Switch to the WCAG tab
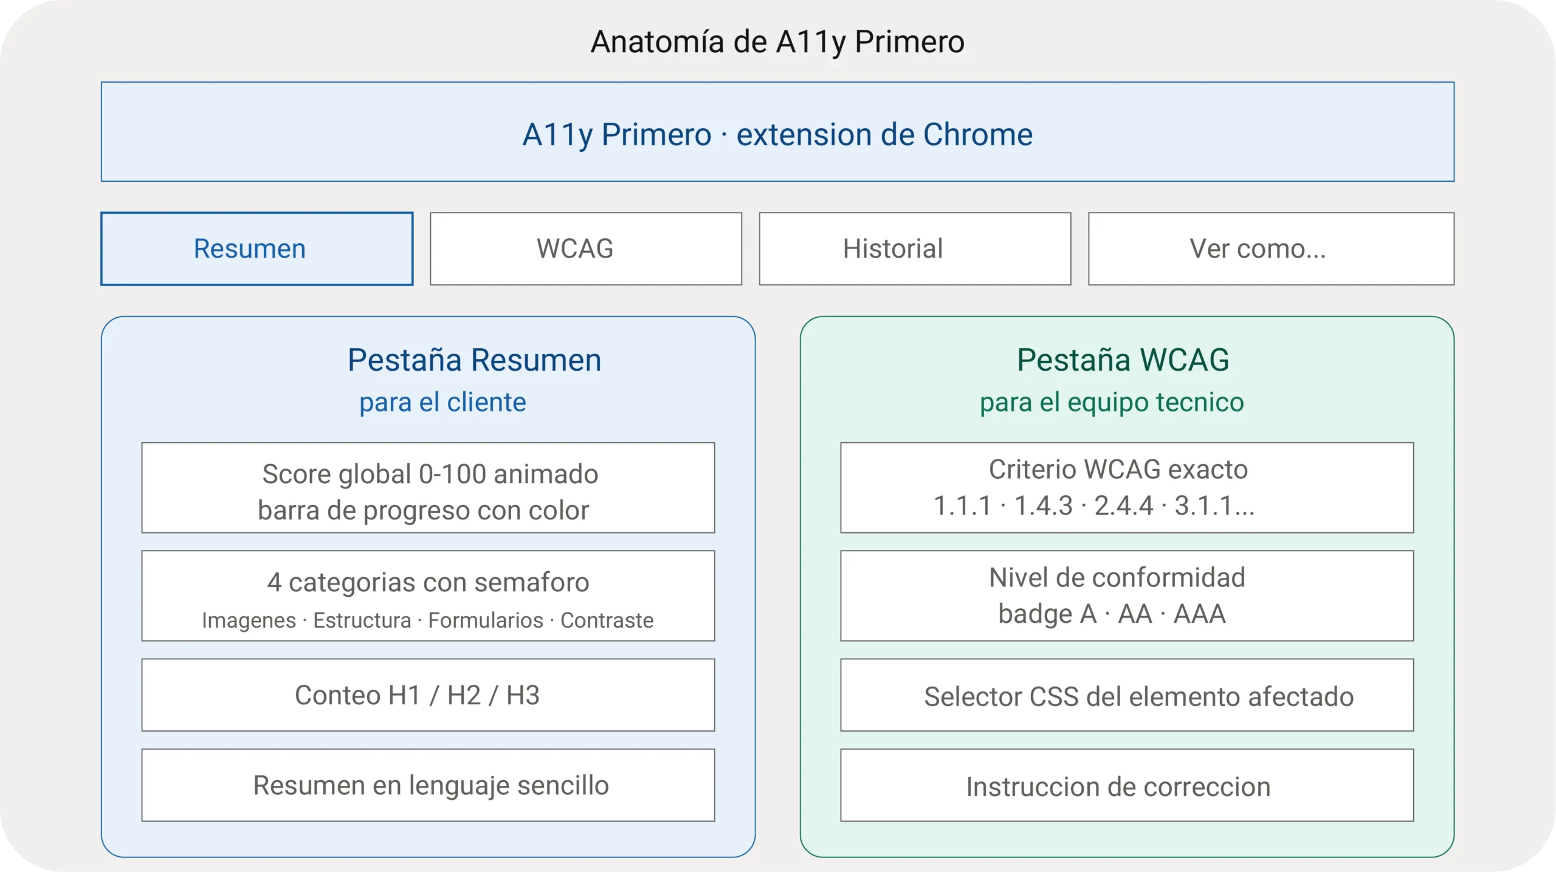This screenshot has height=872, width=1556. tap(586, 249)
